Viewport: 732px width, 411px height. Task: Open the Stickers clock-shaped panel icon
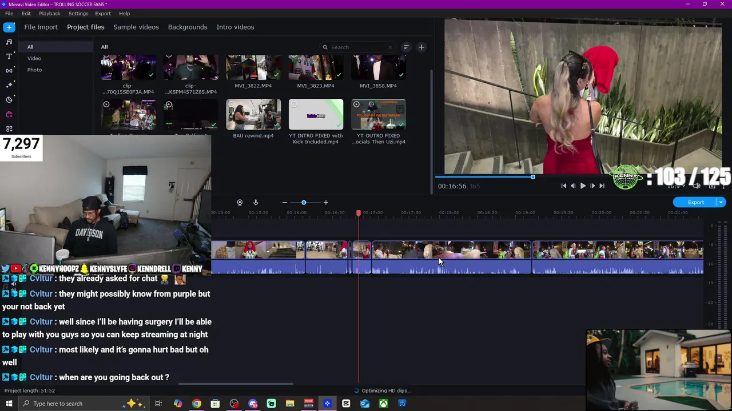pyautogui.click(x=9, y=99)
